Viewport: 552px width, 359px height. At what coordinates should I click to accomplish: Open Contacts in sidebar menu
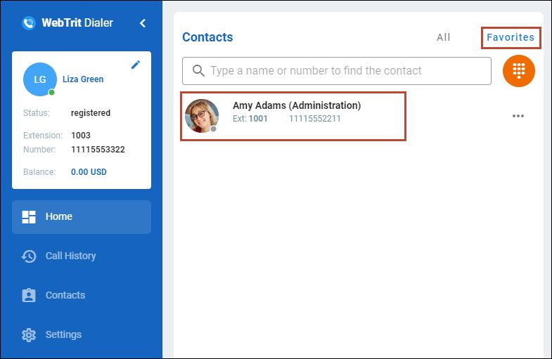coord(82,295)
